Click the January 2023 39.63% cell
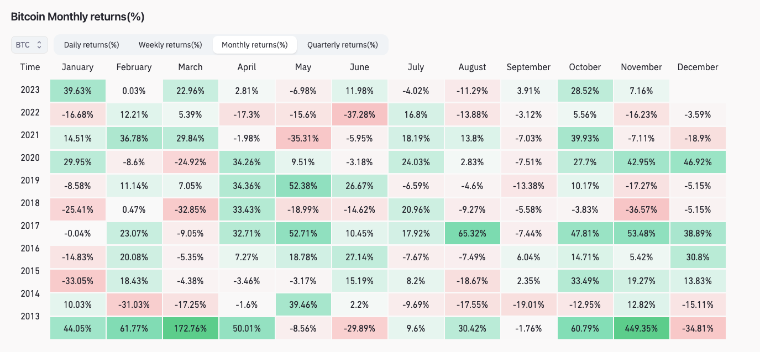760x352 pixels. click(x=77, y=91)
